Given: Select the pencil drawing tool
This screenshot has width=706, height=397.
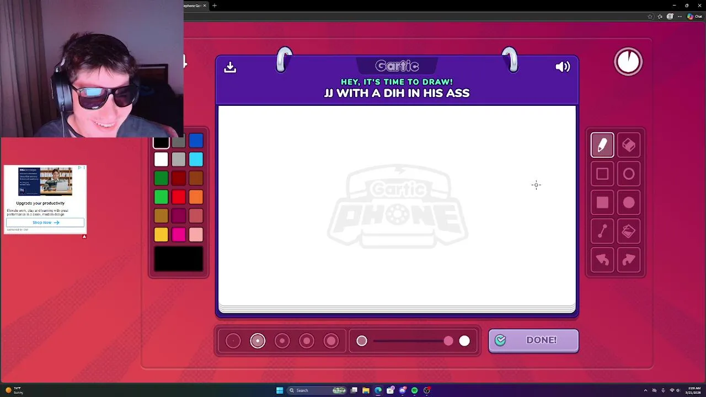Looking at the screenshot, I should click(x=602, y=145).
